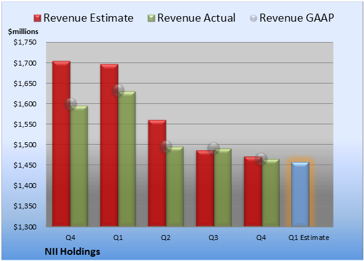Click the '$1,400' axis value
The width and height of the screenshot is (364, 261).
25,186
